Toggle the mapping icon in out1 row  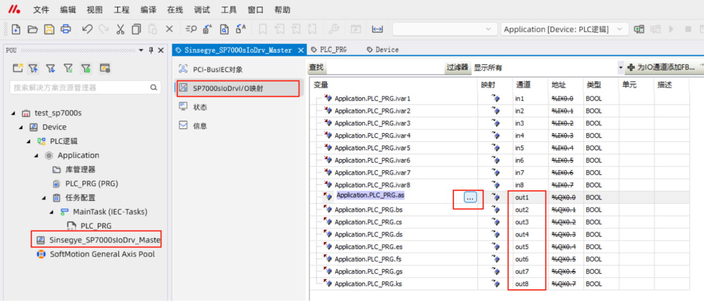click(x=495, y=197)
